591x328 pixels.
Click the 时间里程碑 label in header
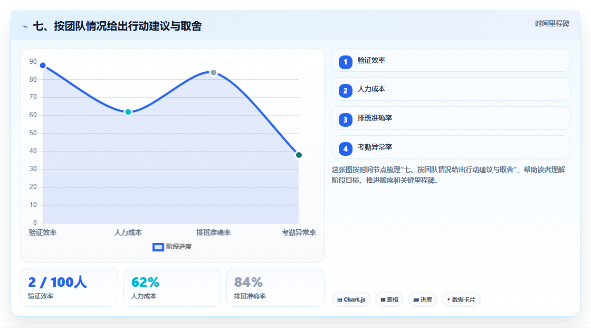click(x=552, y=23)
